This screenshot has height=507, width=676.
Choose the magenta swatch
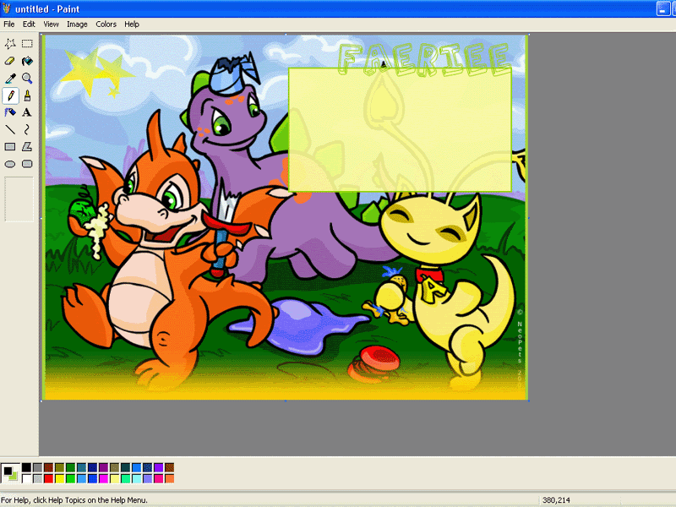click(103, 478)
